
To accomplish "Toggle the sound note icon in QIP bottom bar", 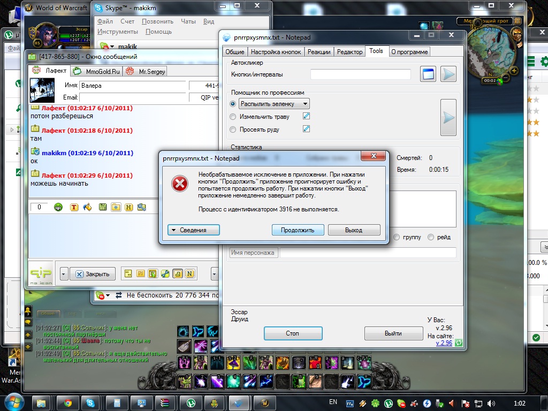I will [178, 273].
